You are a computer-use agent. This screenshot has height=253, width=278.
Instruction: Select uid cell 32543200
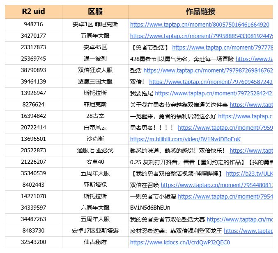coord(34,242)
